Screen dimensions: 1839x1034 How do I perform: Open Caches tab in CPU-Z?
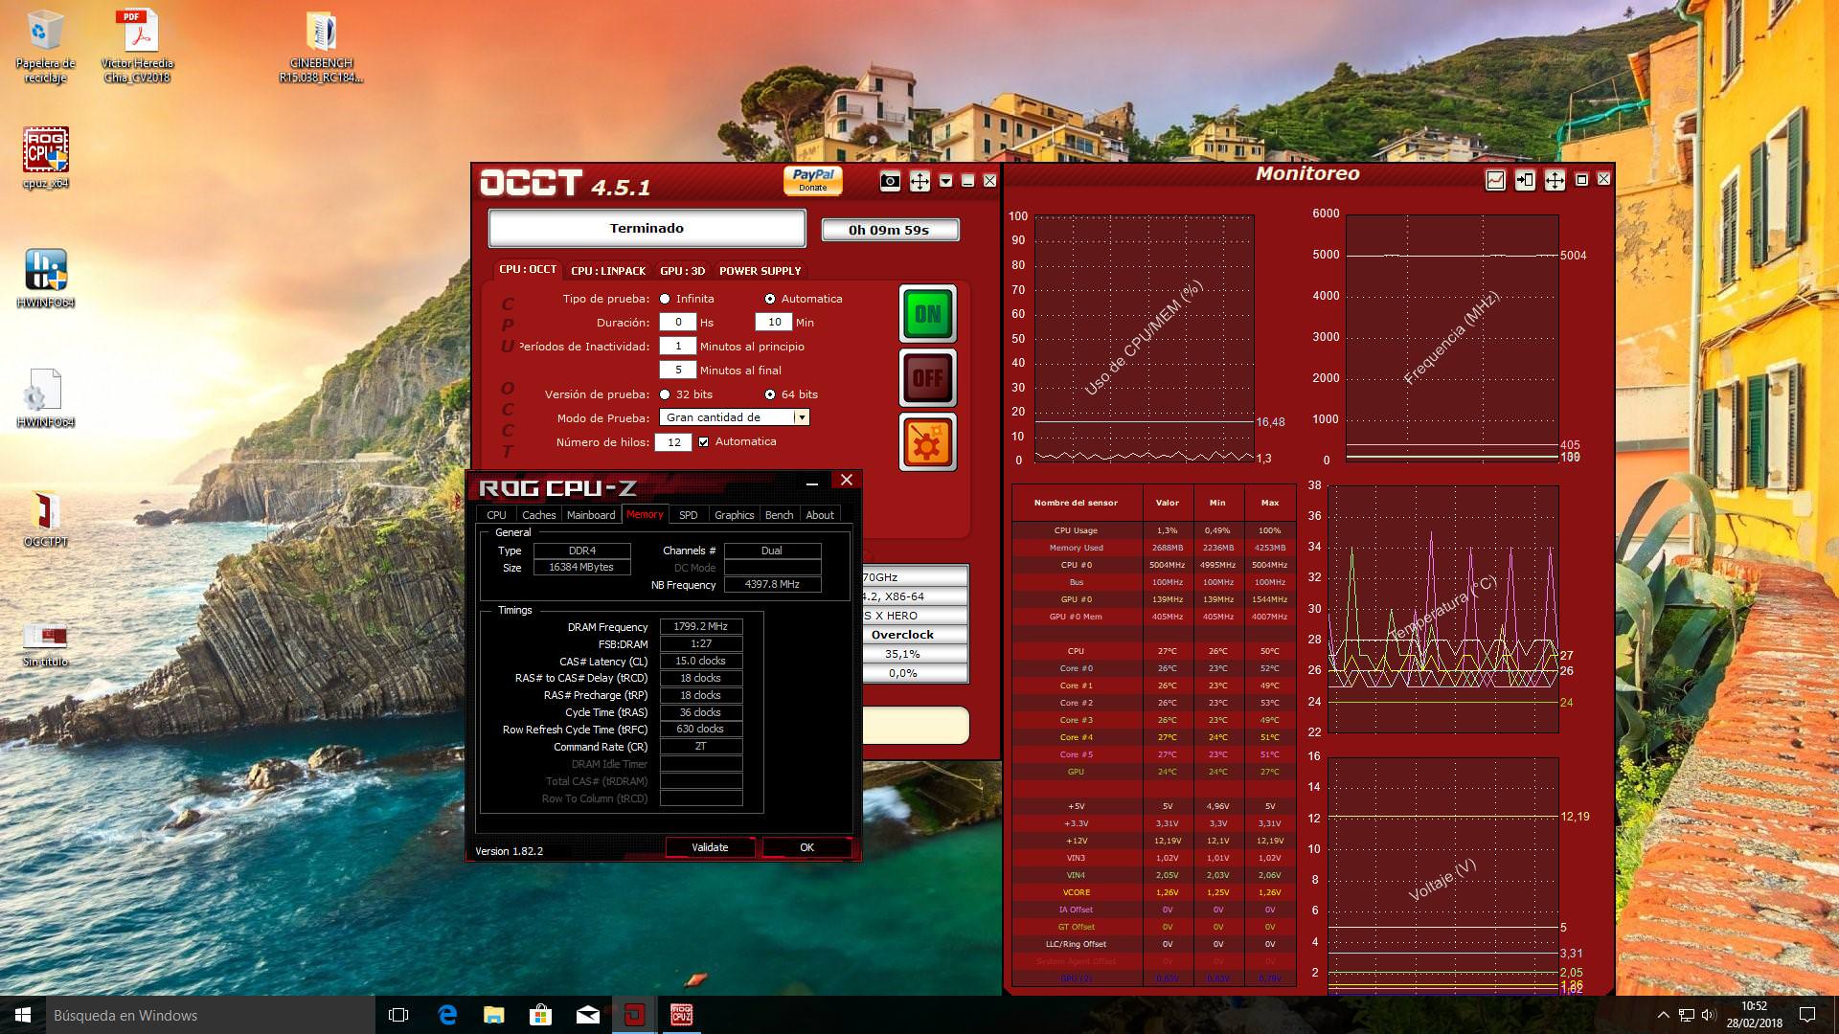538,515
